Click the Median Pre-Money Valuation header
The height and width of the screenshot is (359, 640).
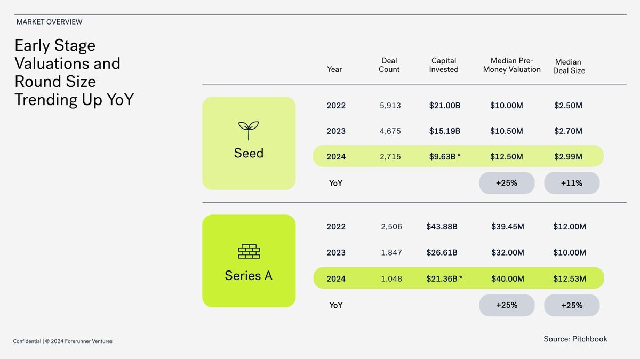point(512,65)
